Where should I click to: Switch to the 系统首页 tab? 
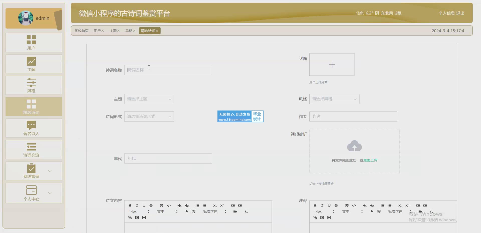point(81,31)
